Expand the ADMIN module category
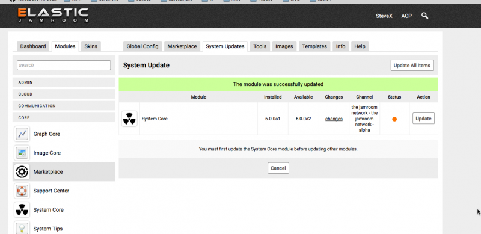 [64, 82]
